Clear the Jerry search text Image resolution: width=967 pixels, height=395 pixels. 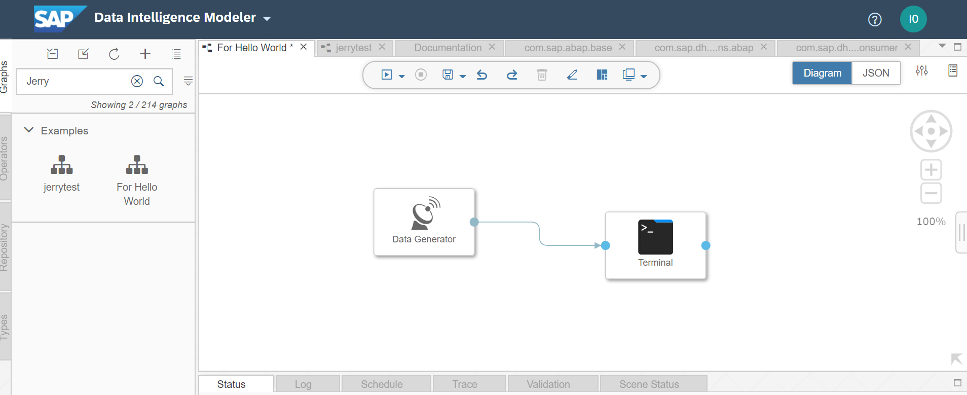click(x=137, y=81)
